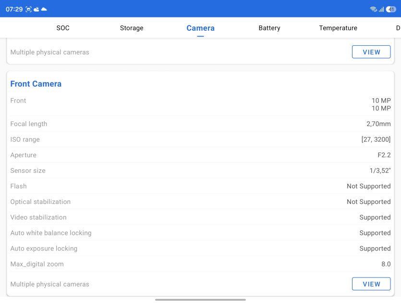Image resolution: width=401 pixels, height=303 pixels.
Task: Open the Temperature tab
Action: 338,28
